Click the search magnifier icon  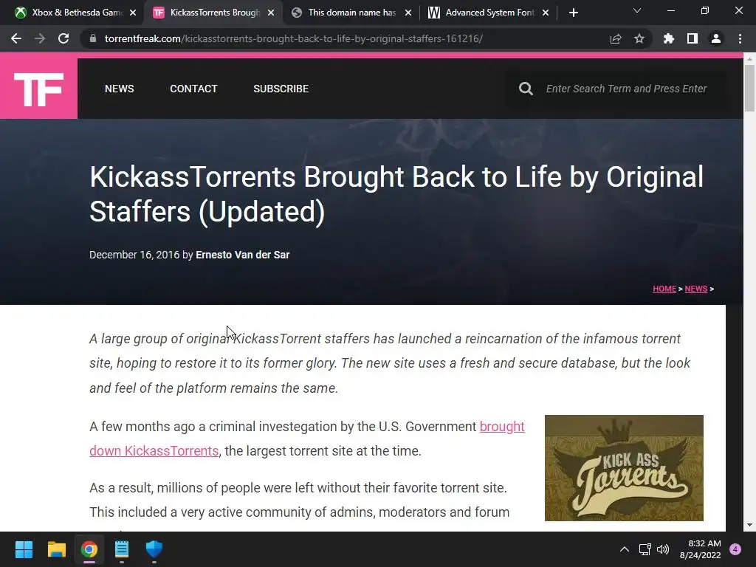(x=526, y=89)
